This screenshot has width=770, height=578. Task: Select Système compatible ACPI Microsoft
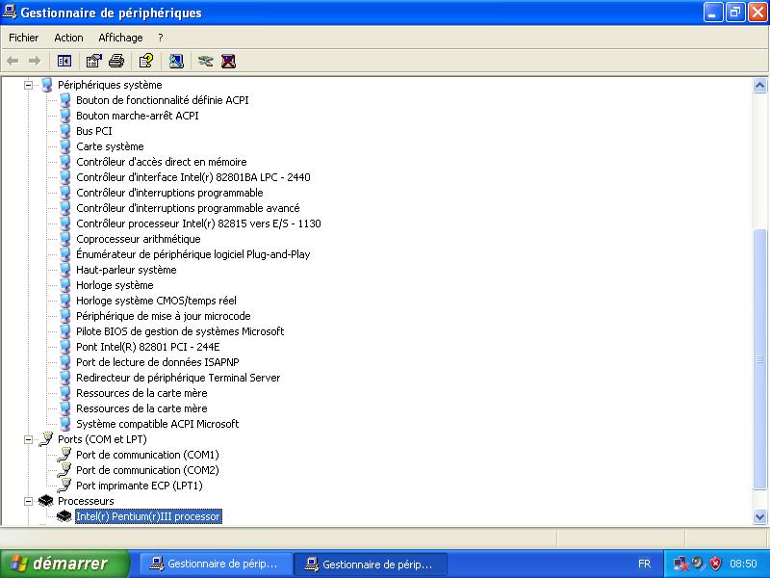click(157, 424)
